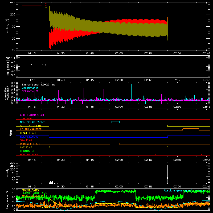Image resolution: width=213 pixels, height=213 pixels.
Task: Click the BAD_PACKETS red spike near 02:42
Action: coord(201,154)
